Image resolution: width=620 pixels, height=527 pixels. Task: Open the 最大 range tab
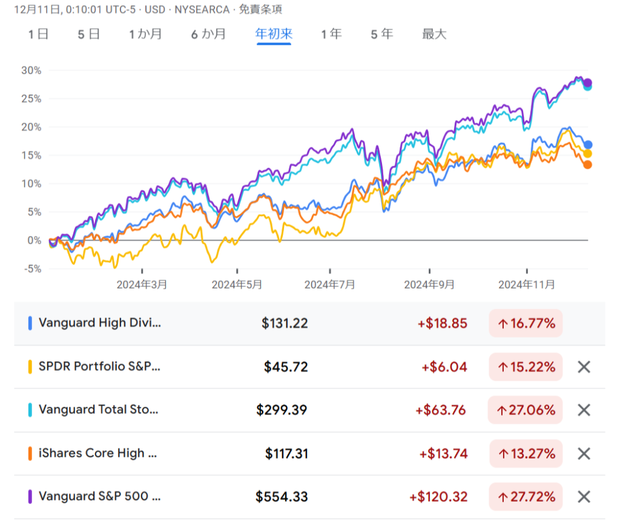click(x=434, y=34)
